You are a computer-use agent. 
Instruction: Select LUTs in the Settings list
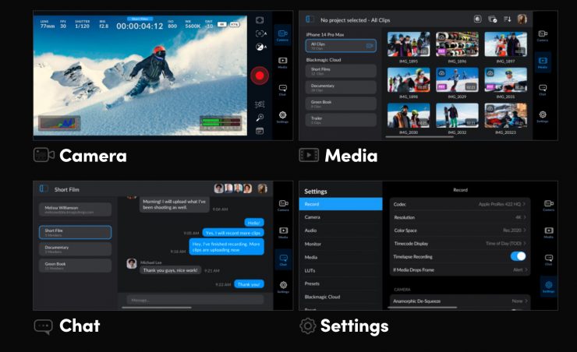click(340, 269)
